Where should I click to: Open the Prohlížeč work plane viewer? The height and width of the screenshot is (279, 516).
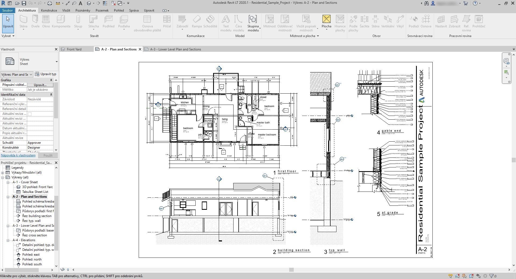pos(479,22)
